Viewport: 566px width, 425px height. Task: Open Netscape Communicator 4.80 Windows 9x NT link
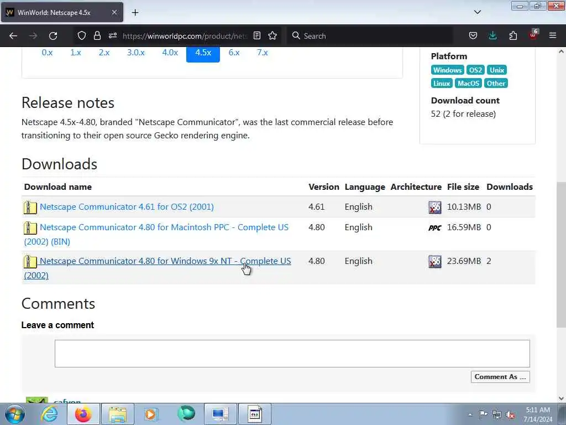165,261
